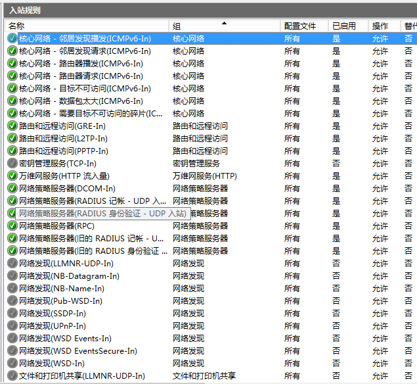Click the green icon beside 核心网络 - 路由器请求(ICMPv6-In)
The height and width of the screenshot is (384, 417).
click(x=12, y=76)
